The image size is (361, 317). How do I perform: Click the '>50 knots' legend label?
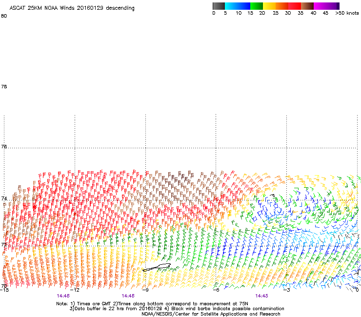coord(347,13)
